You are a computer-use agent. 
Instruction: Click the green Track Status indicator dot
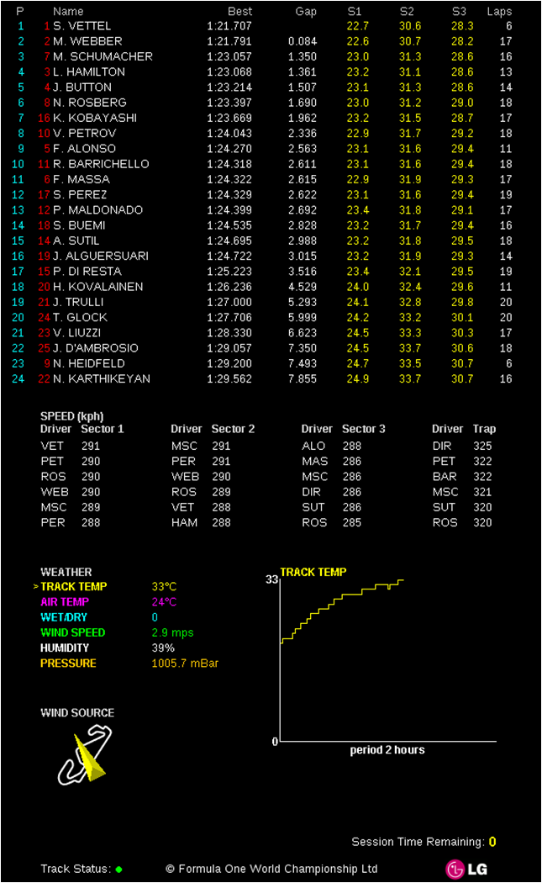click(x=118, y=869)
